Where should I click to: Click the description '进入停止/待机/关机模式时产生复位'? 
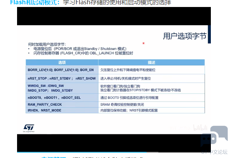(126, 78)
